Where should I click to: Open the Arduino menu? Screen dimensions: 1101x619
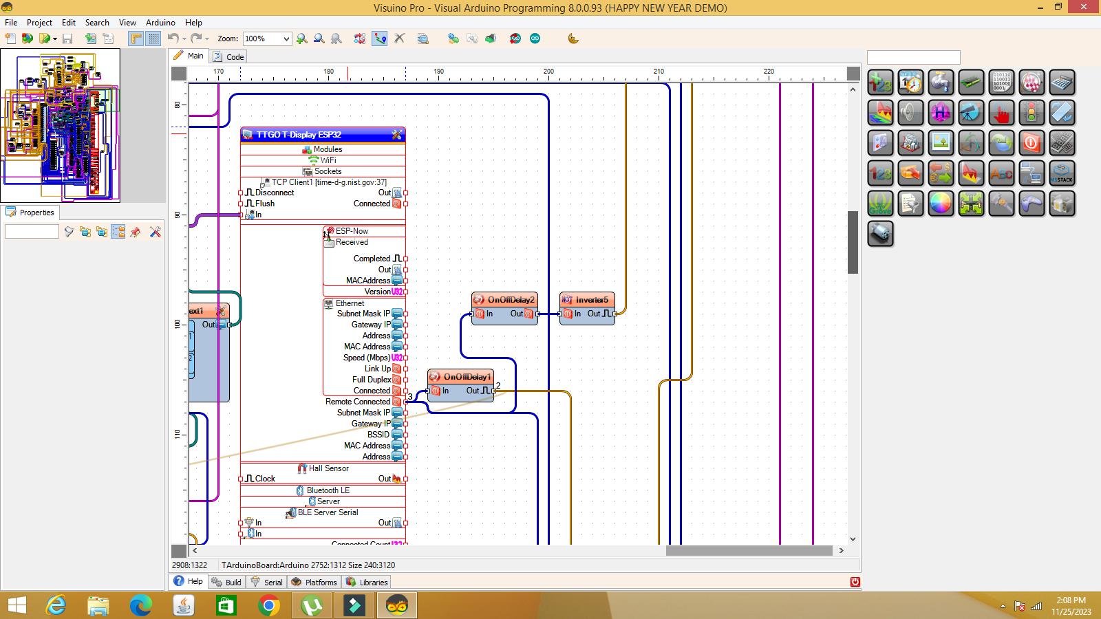[160, 23]
